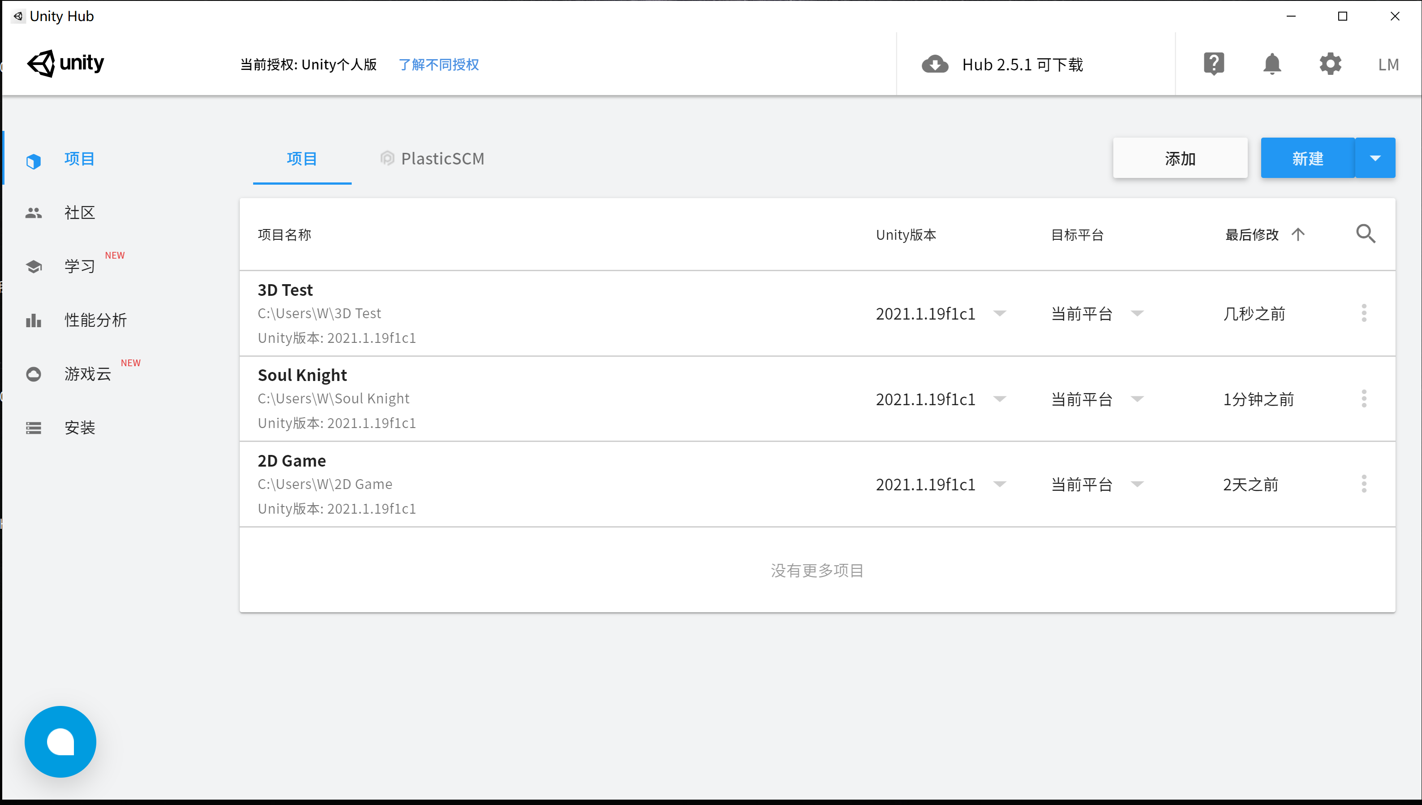Screen dimensions: 1422x805
Task: Click the Unity Hub title bar icon
Action: (x=18, y=16)
